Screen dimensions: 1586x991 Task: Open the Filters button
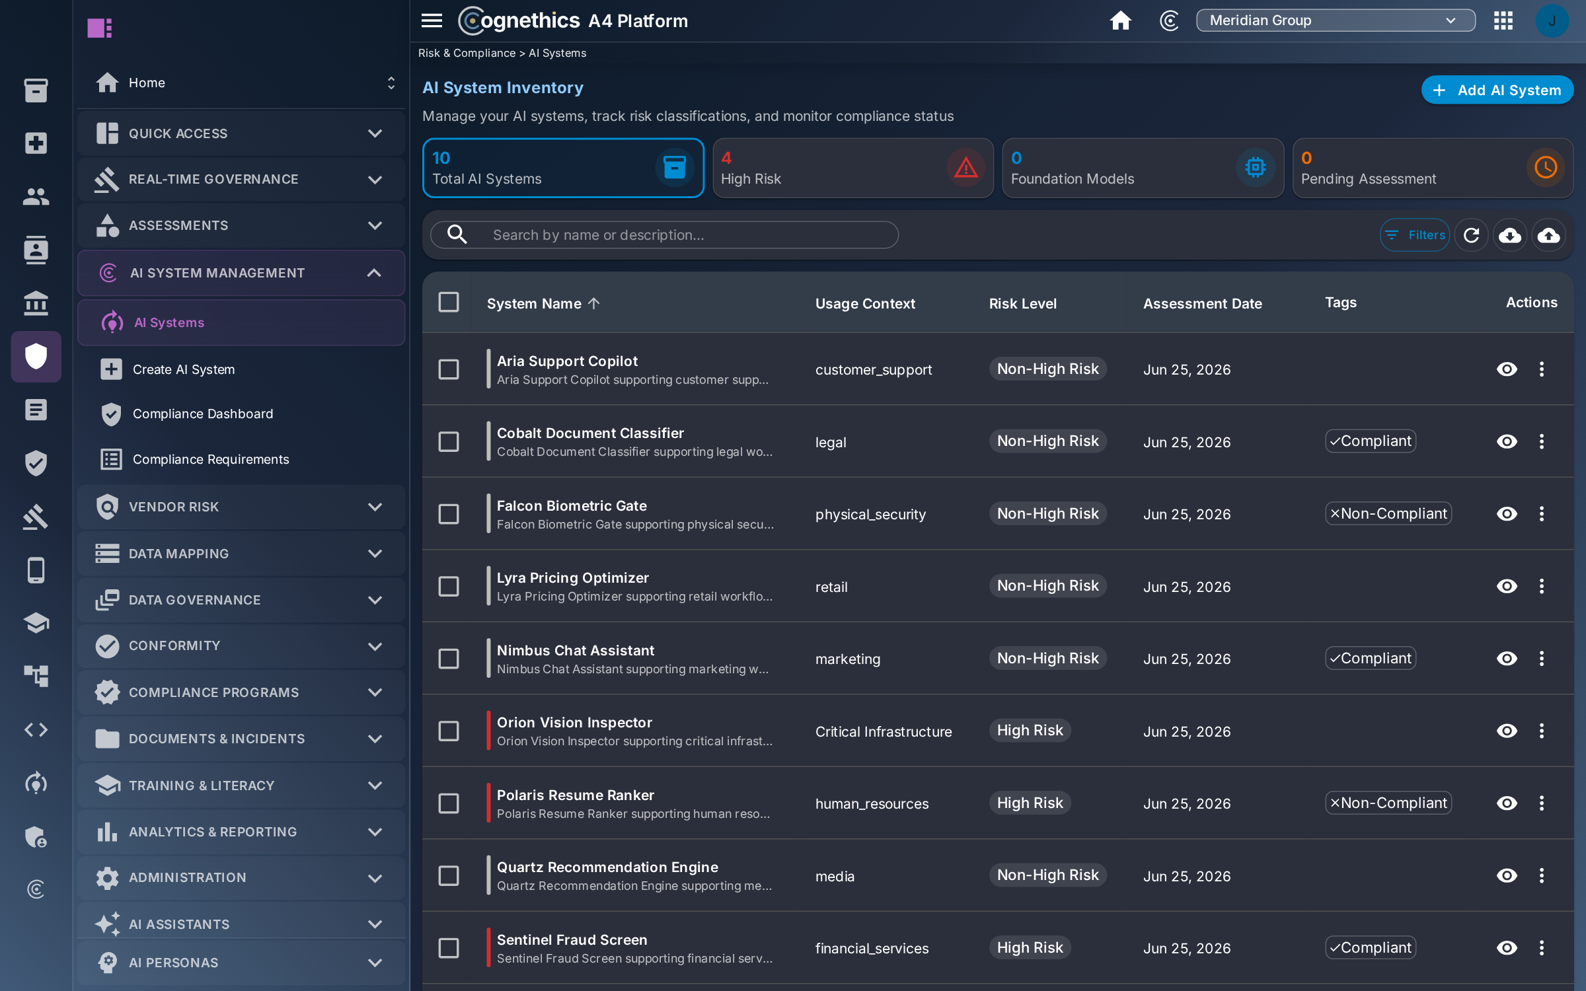click(1415, 235)
